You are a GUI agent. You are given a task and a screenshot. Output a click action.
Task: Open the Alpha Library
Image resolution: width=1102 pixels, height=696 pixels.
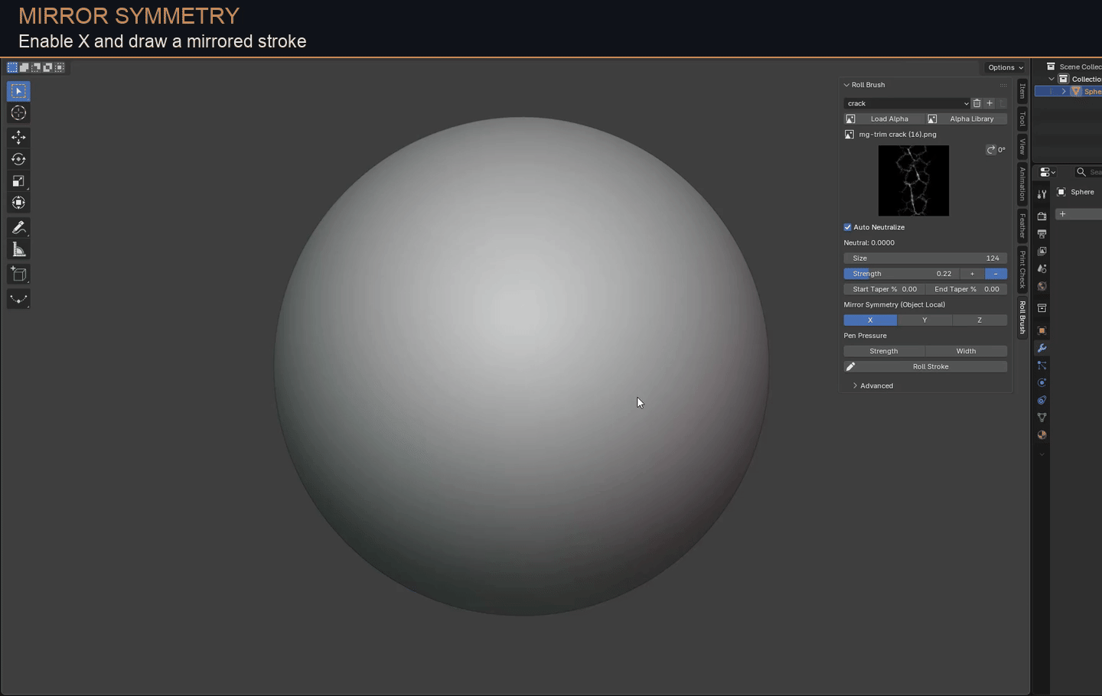coord(967,119)
